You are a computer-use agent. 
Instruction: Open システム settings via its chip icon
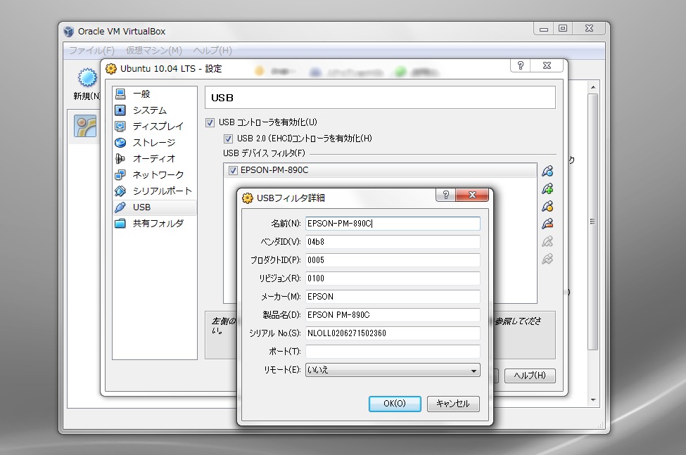120,110
